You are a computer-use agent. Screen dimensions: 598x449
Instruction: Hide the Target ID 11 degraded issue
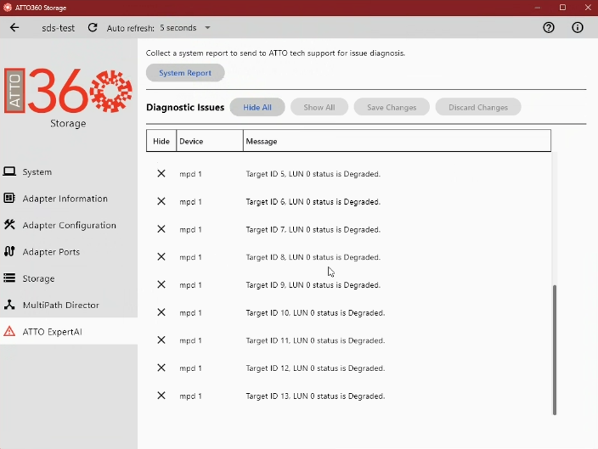tap(161, 340)
